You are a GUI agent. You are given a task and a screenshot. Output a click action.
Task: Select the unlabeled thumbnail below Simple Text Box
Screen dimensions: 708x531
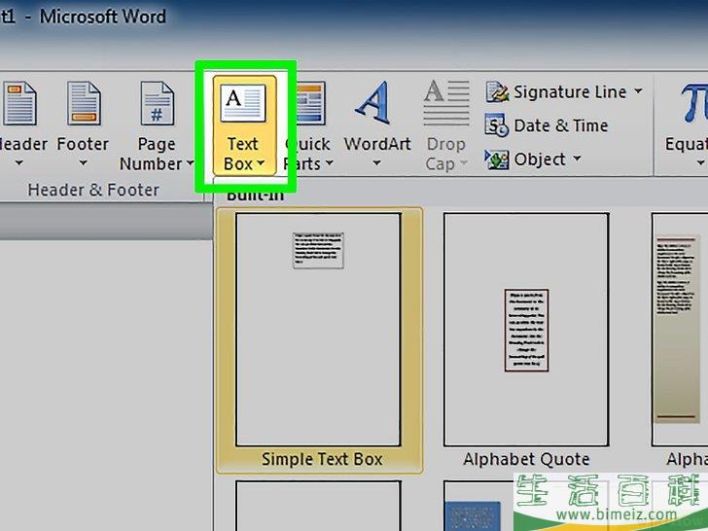pos(318,506)
